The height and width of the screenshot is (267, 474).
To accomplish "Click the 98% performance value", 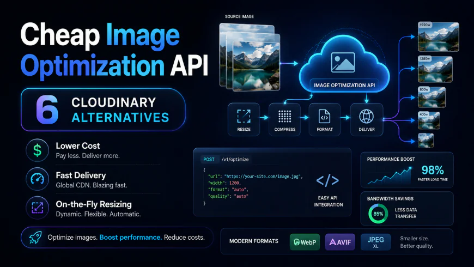I will (x=433, y=170).
